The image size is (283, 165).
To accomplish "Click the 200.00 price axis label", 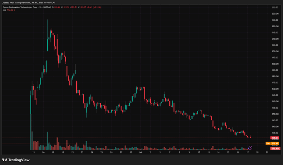I will coord(275,51).
